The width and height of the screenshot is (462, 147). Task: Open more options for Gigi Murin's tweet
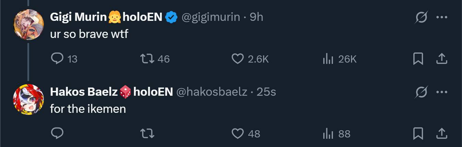(x=442, y=17)
